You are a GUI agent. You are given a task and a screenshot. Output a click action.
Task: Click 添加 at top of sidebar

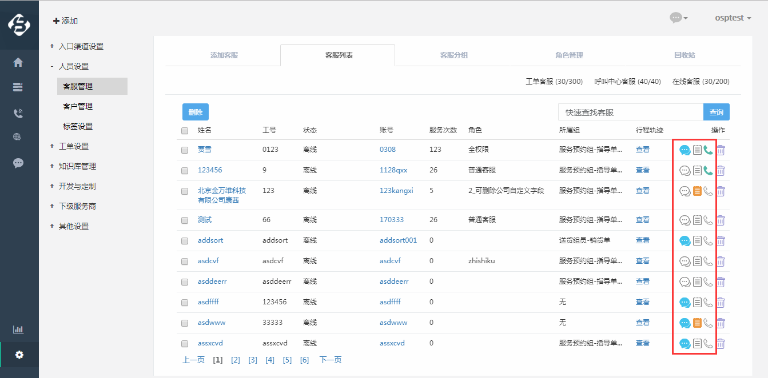[x=65, y=21]
